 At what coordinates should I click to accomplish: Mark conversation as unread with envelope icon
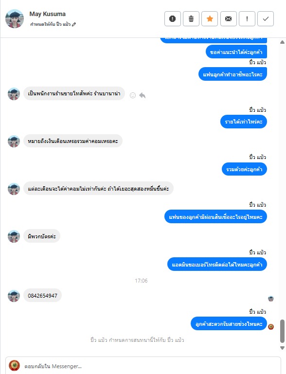point(228,18)
